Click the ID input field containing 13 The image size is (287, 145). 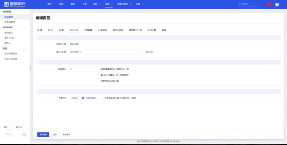(84, 69)
